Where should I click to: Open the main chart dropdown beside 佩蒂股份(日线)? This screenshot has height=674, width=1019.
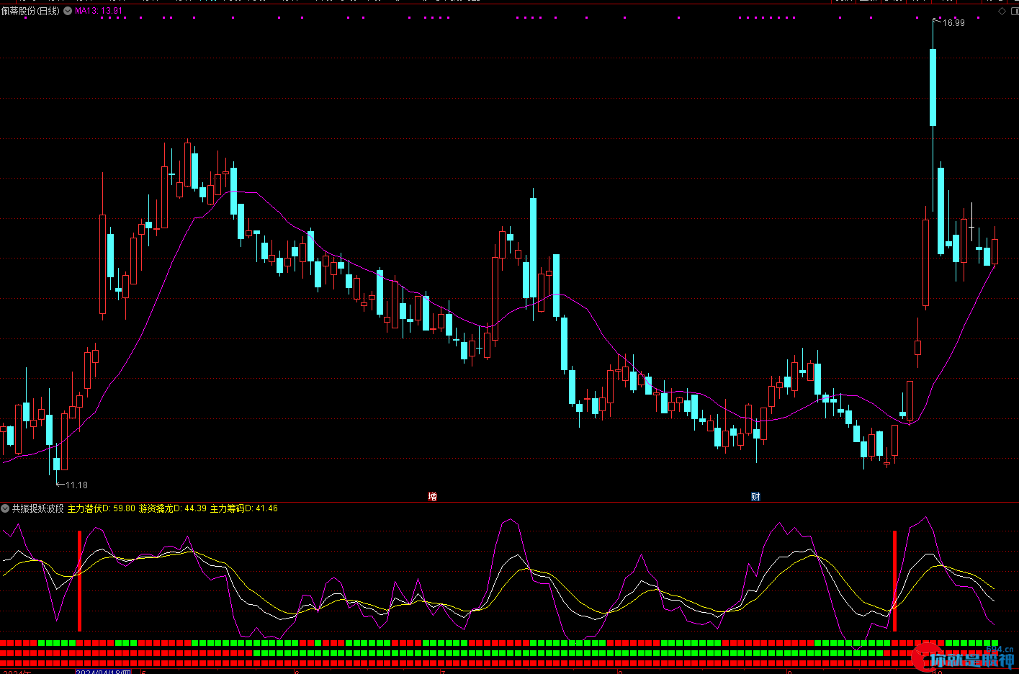[x=68, y=11]
